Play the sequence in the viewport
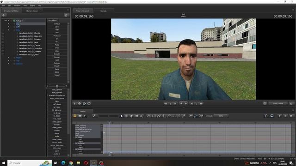Image resolution: width=296 pixels, height=166 pixels. [186, 103]
